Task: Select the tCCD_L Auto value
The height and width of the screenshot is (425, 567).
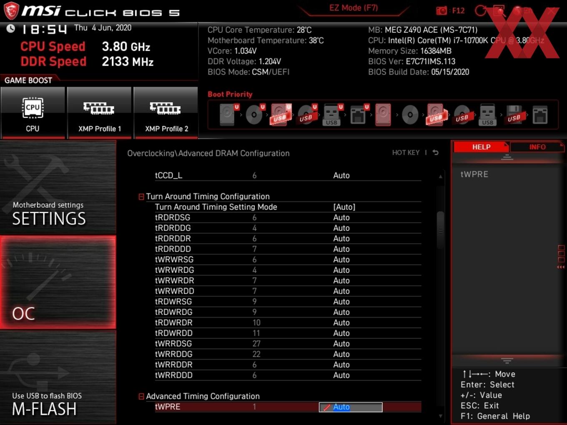Action: tap(341, 175)
